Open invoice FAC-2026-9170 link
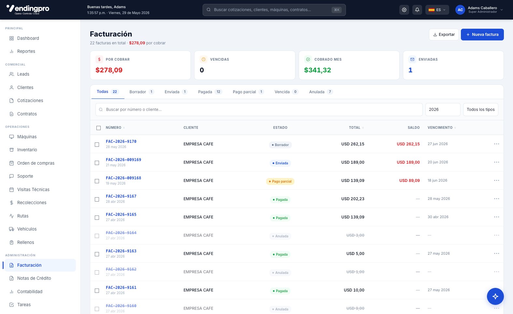The height and width of the screenshot is (314, 513). click(x=121, y=142)
